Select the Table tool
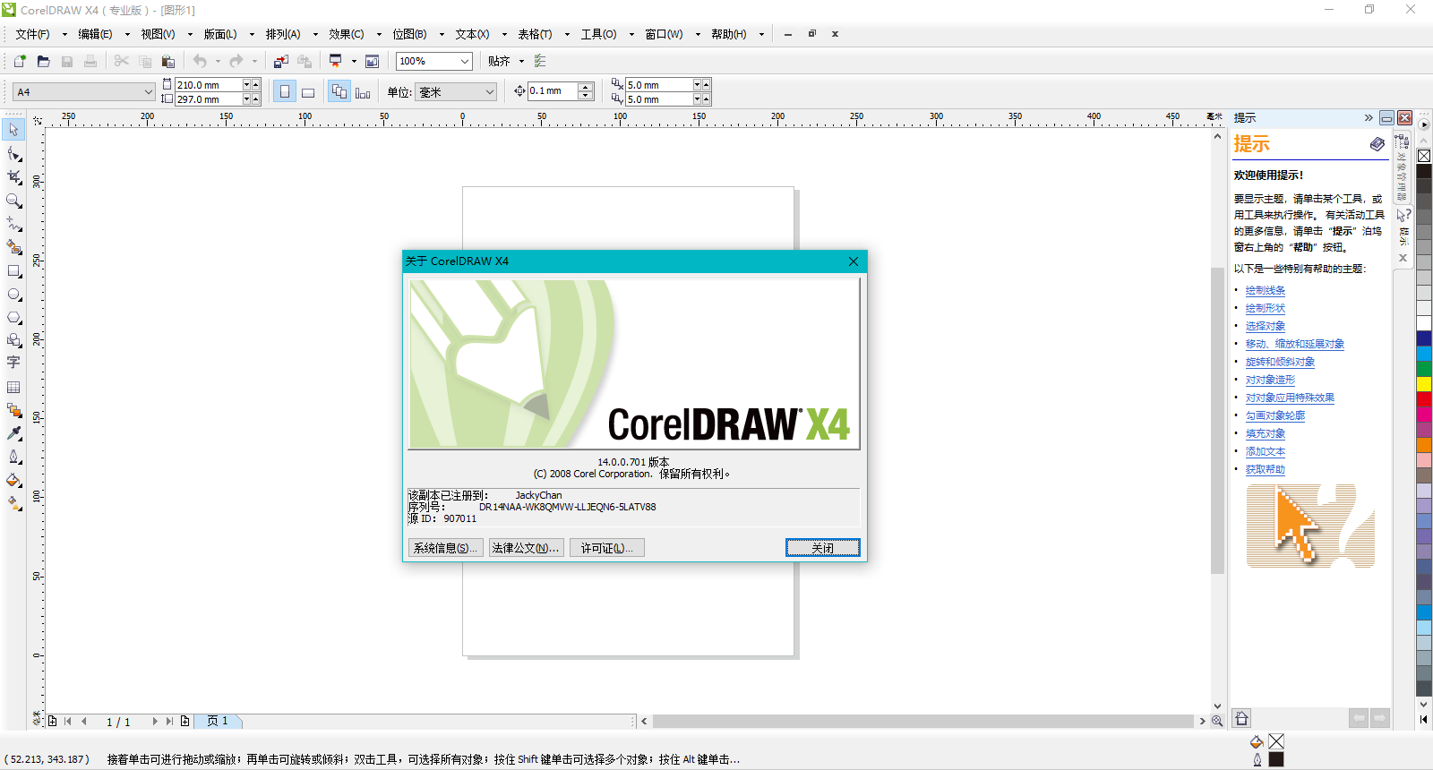The height and width of the screenshot is (770, 1433). click(13, 387)
